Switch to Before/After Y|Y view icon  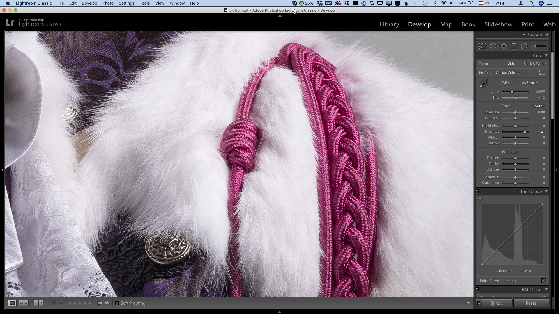coord(38,303)
